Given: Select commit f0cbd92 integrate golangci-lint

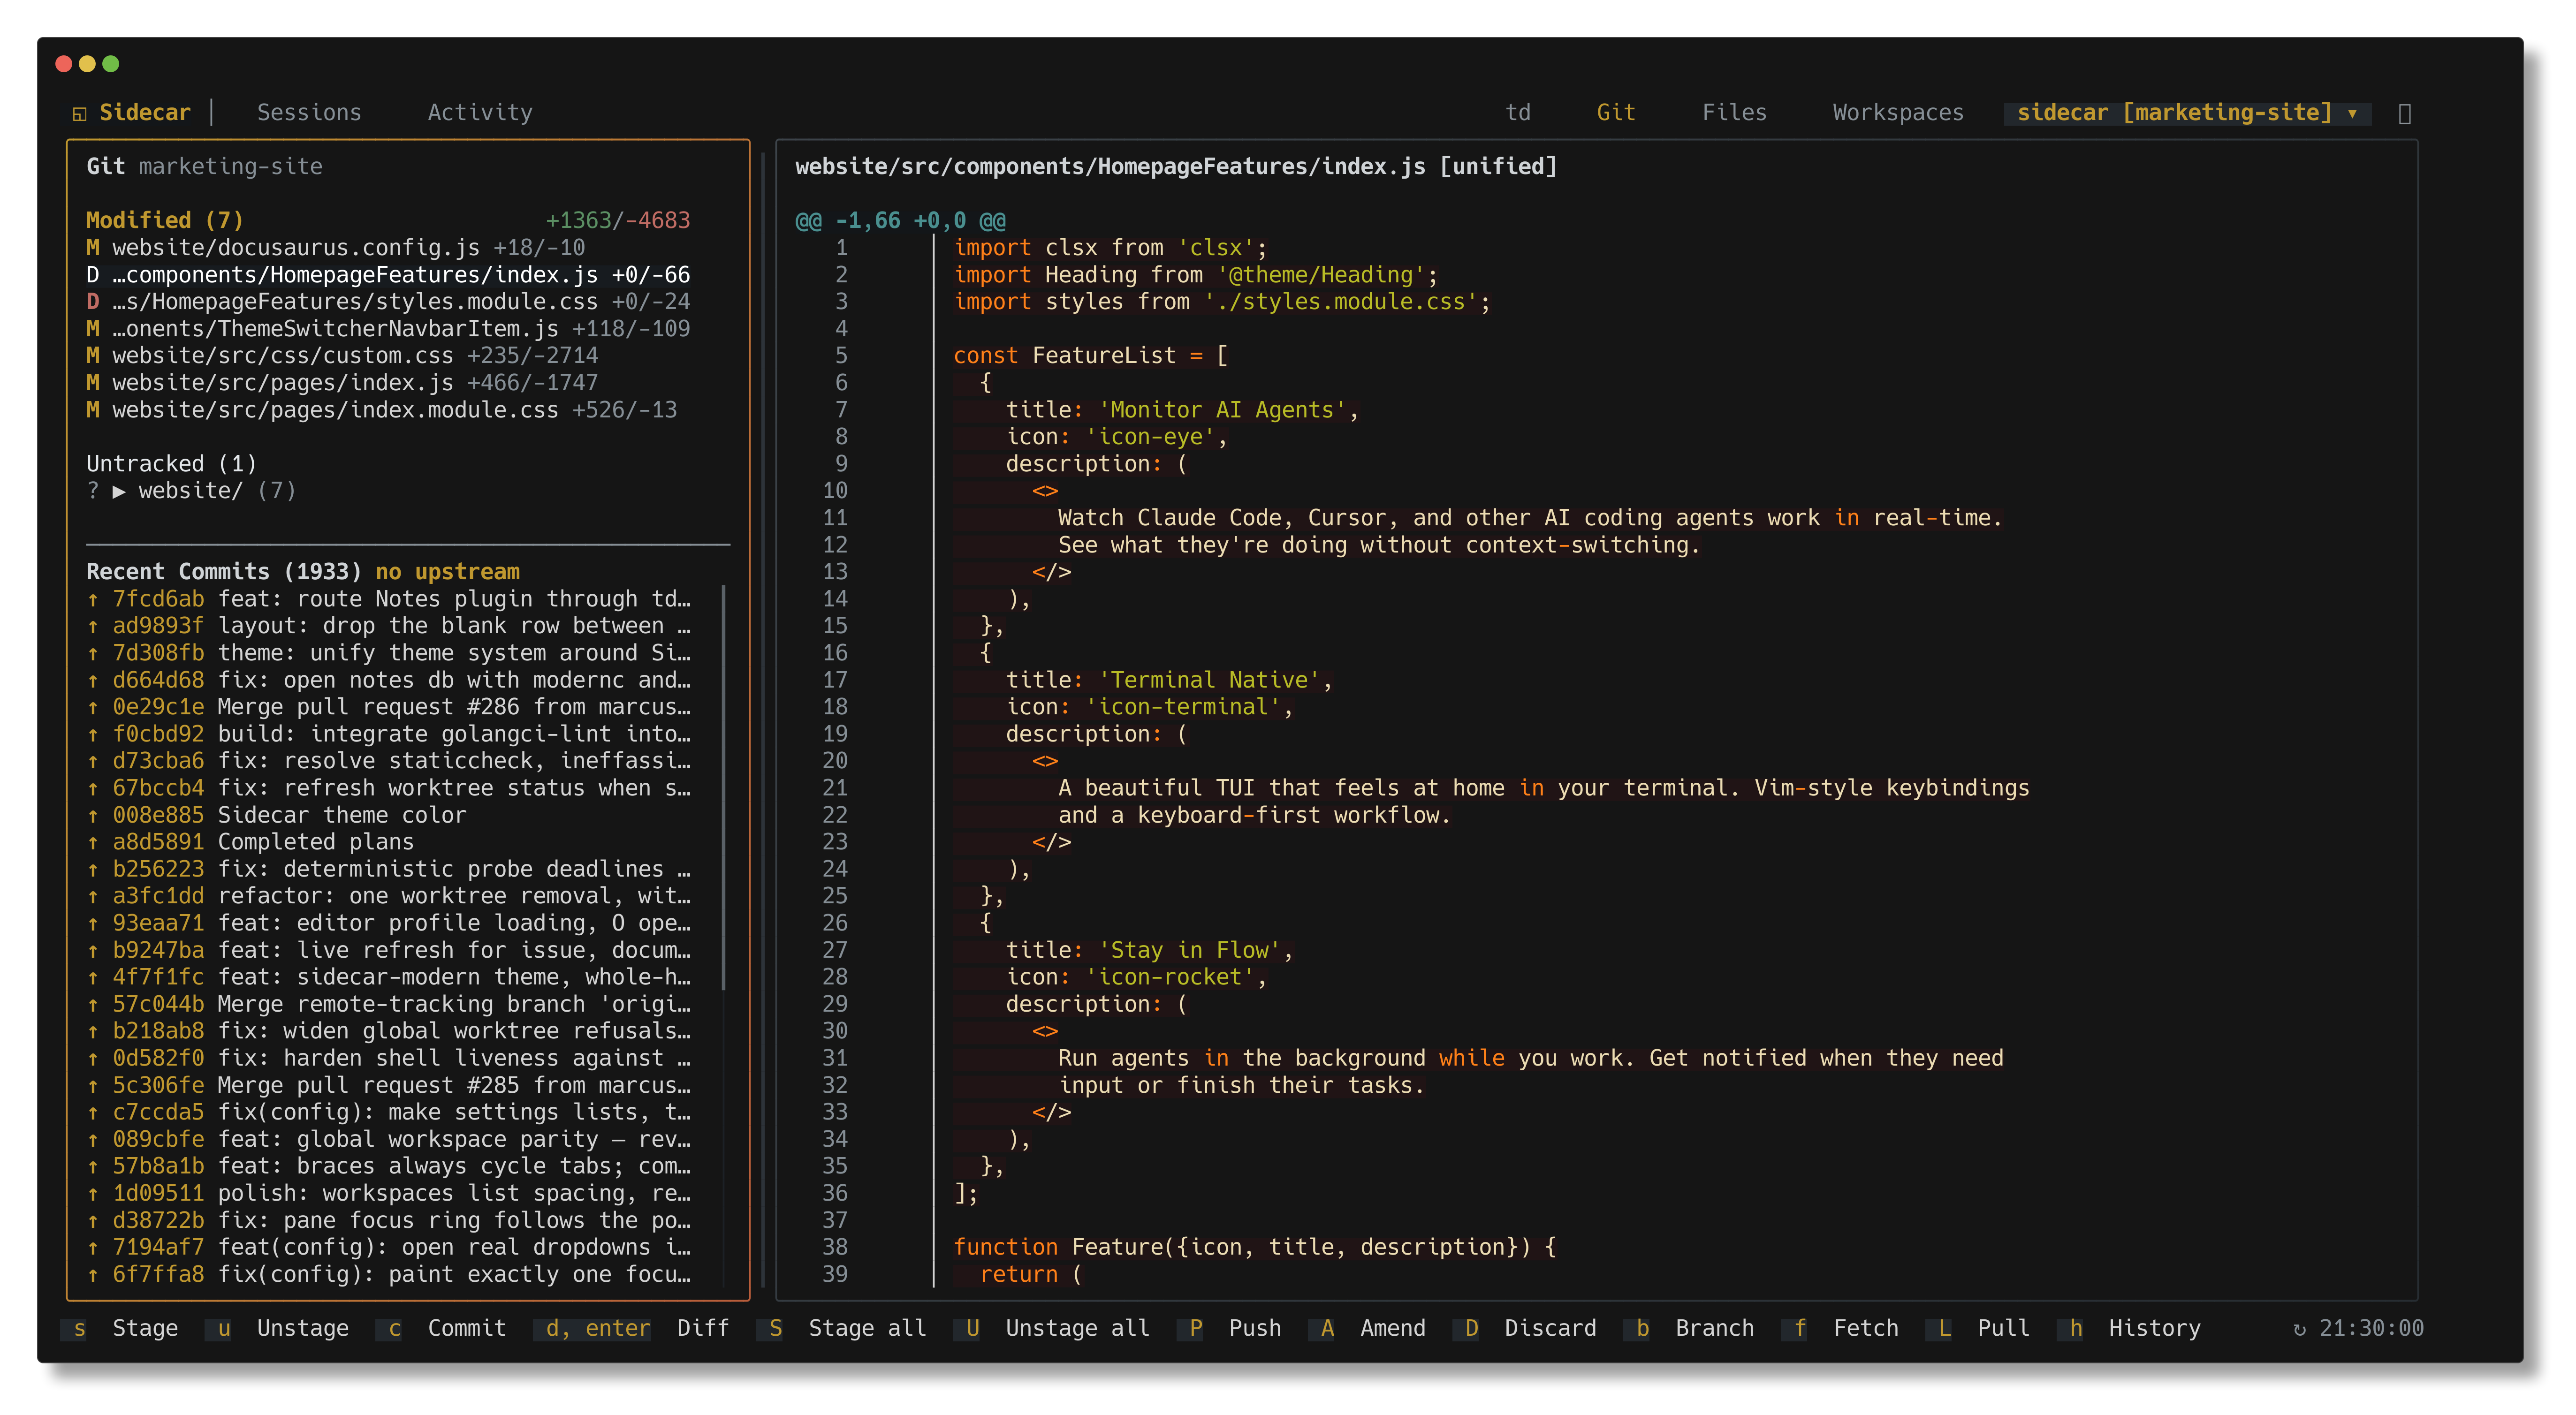Looking at the screenshot, I should [x=389, y=733].
